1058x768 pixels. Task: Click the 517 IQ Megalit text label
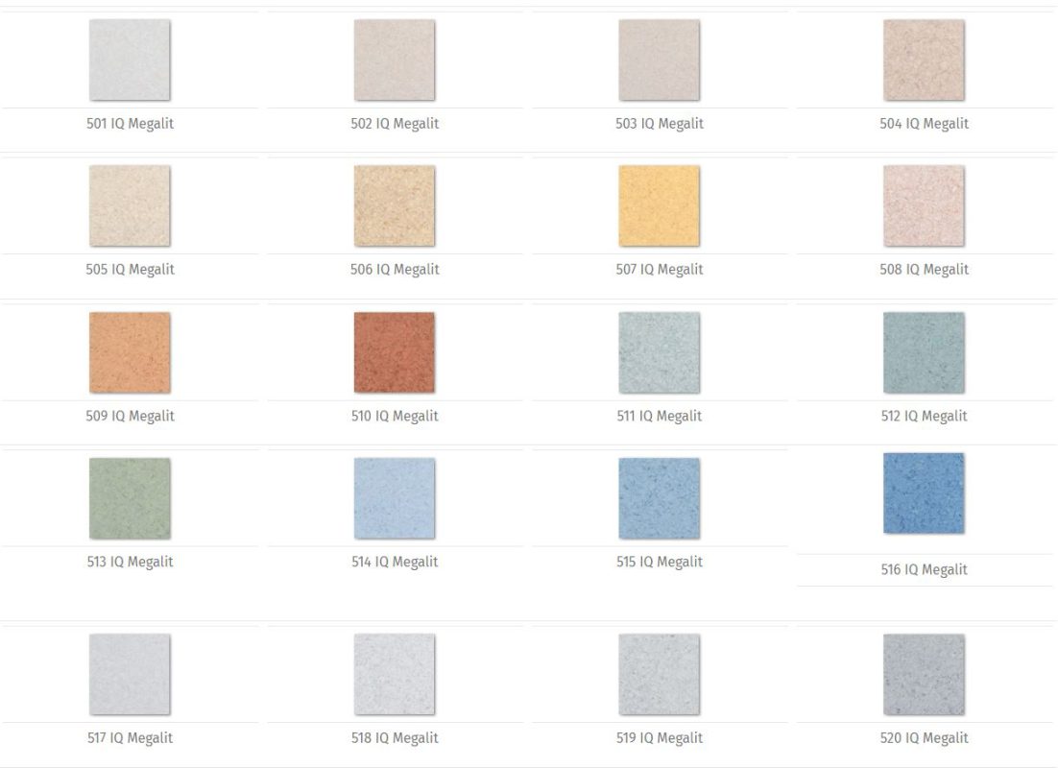tap(130, 738)
